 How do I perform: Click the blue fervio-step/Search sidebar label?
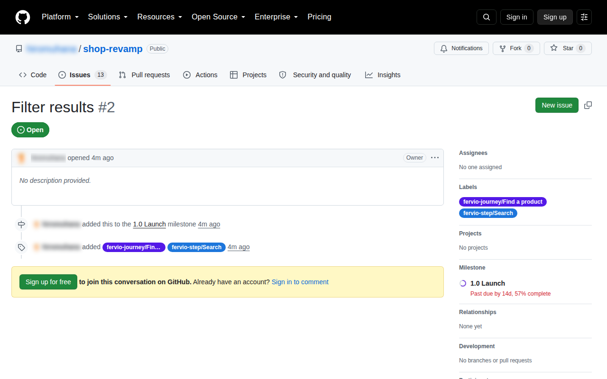tap(488, 213)
